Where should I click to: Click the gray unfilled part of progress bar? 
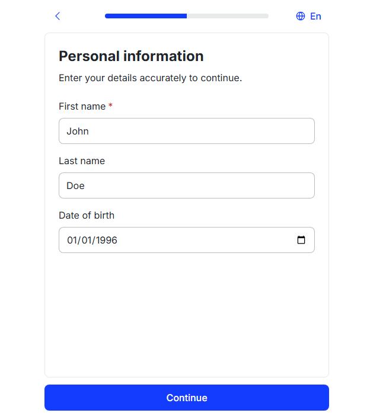228,16
